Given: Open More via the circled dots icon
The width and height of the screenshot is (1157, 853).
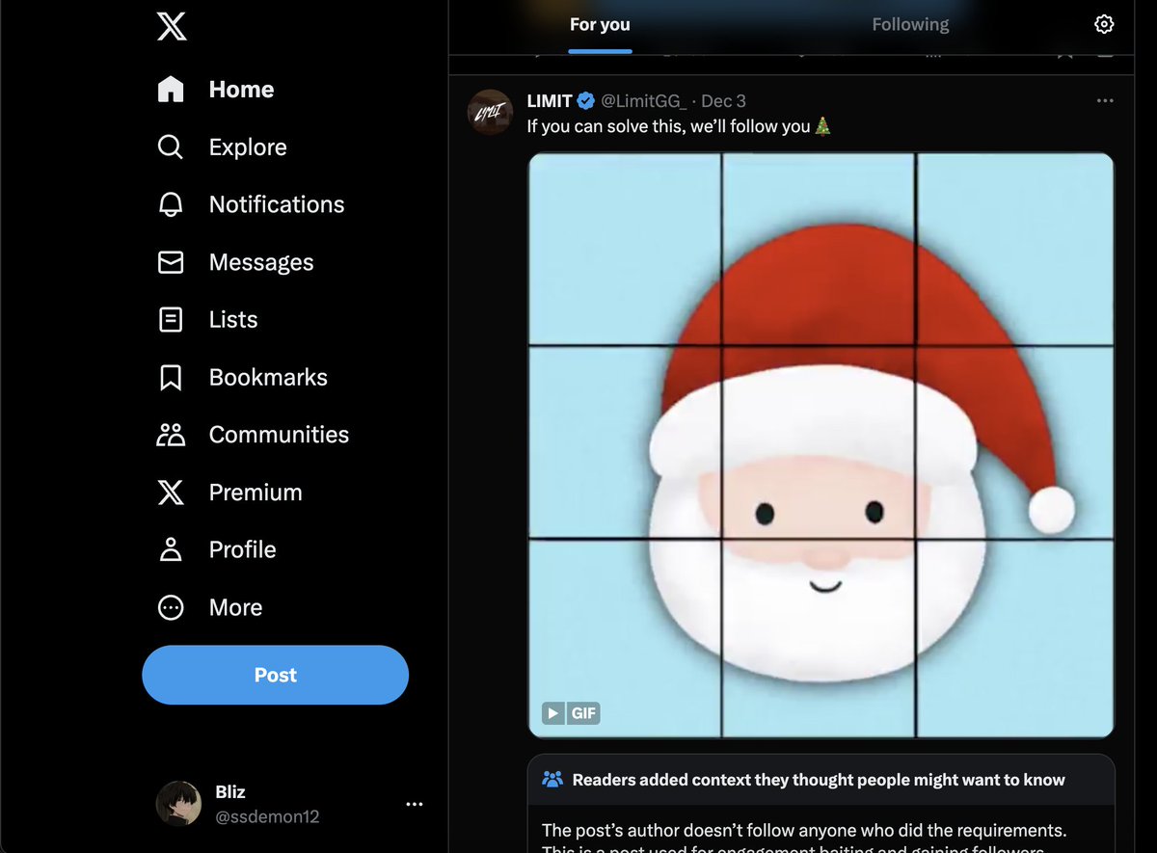Looking at the screenshot, I should [x=171, y=607].
